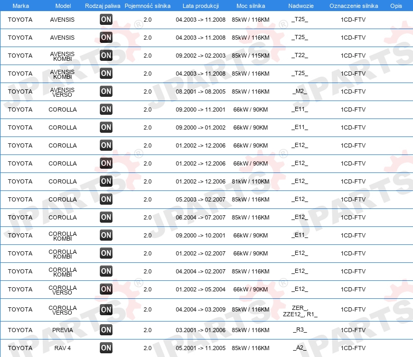Click the TOYOTA cell in the PREVIA row
Image resolution: width=413 pixels, height=357 pixels.
[x=20, y=330]
